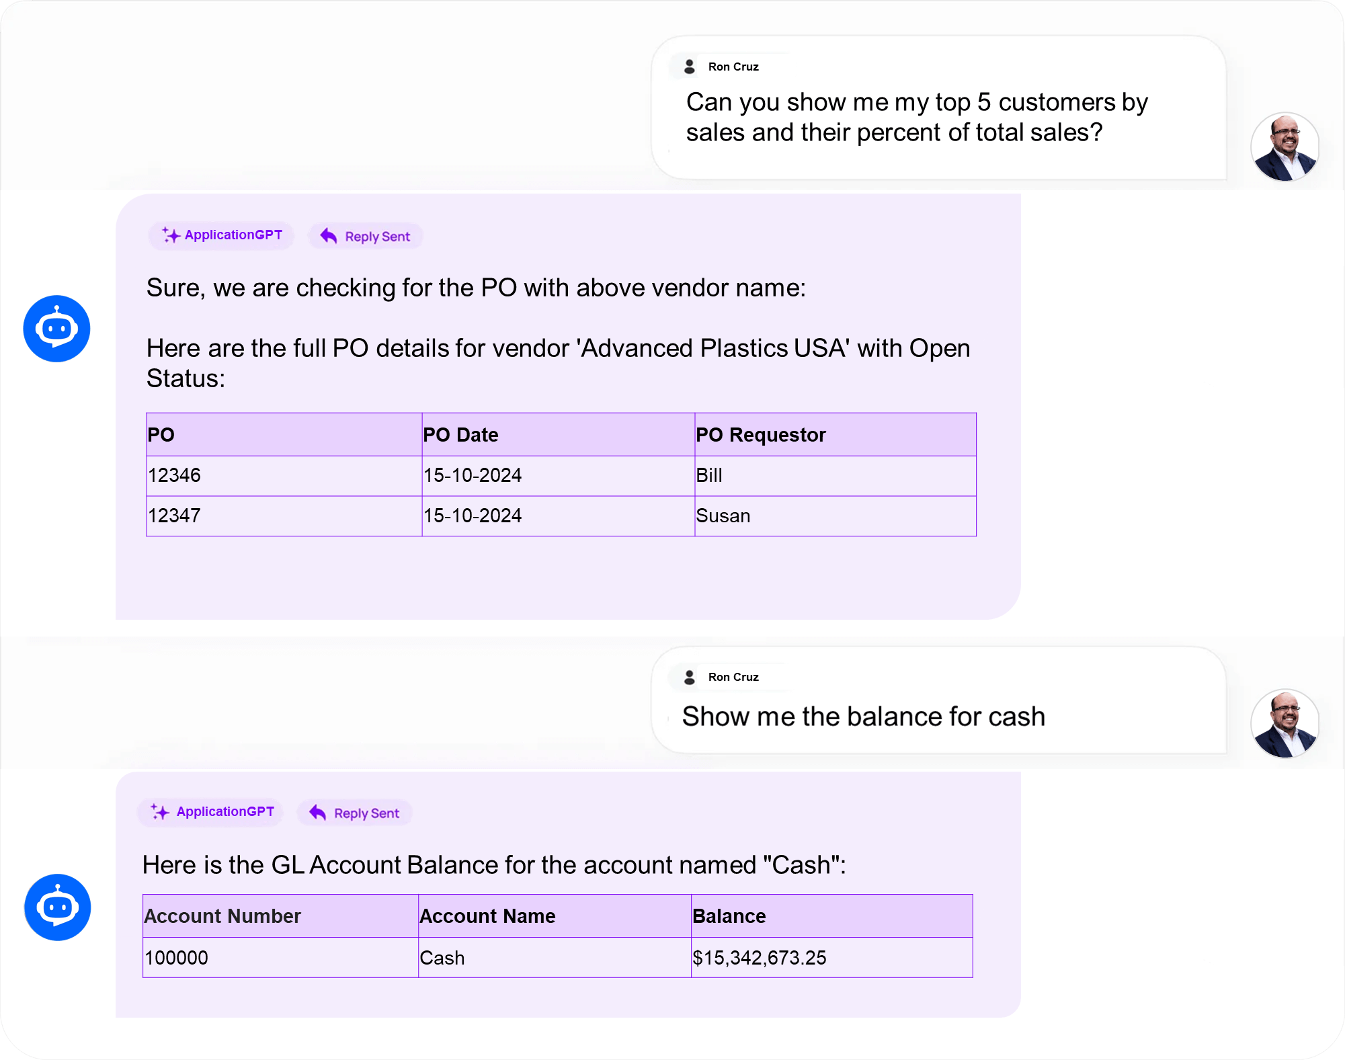Select the PO Requestor column header
Image resolution: width=1345 pixels, height=1060 pixels.
(x=760, y=435)
